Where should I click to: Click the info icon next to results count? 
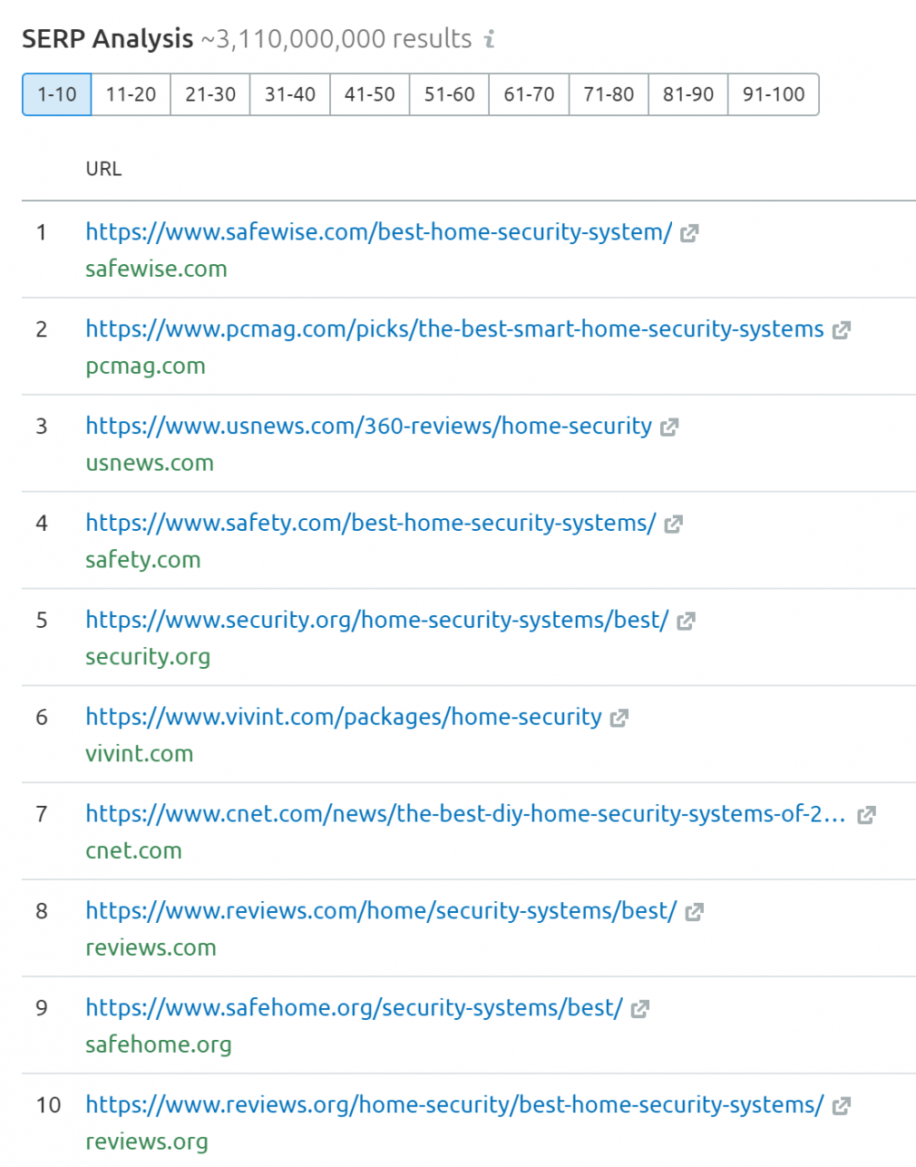(x=490, y=39)
